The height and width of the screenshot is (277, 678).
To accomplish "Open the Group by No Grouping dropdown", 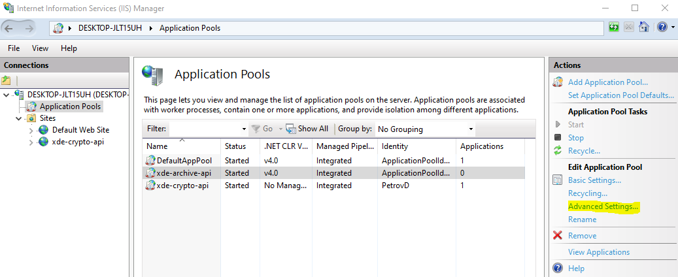I will (x=425, y=129).
